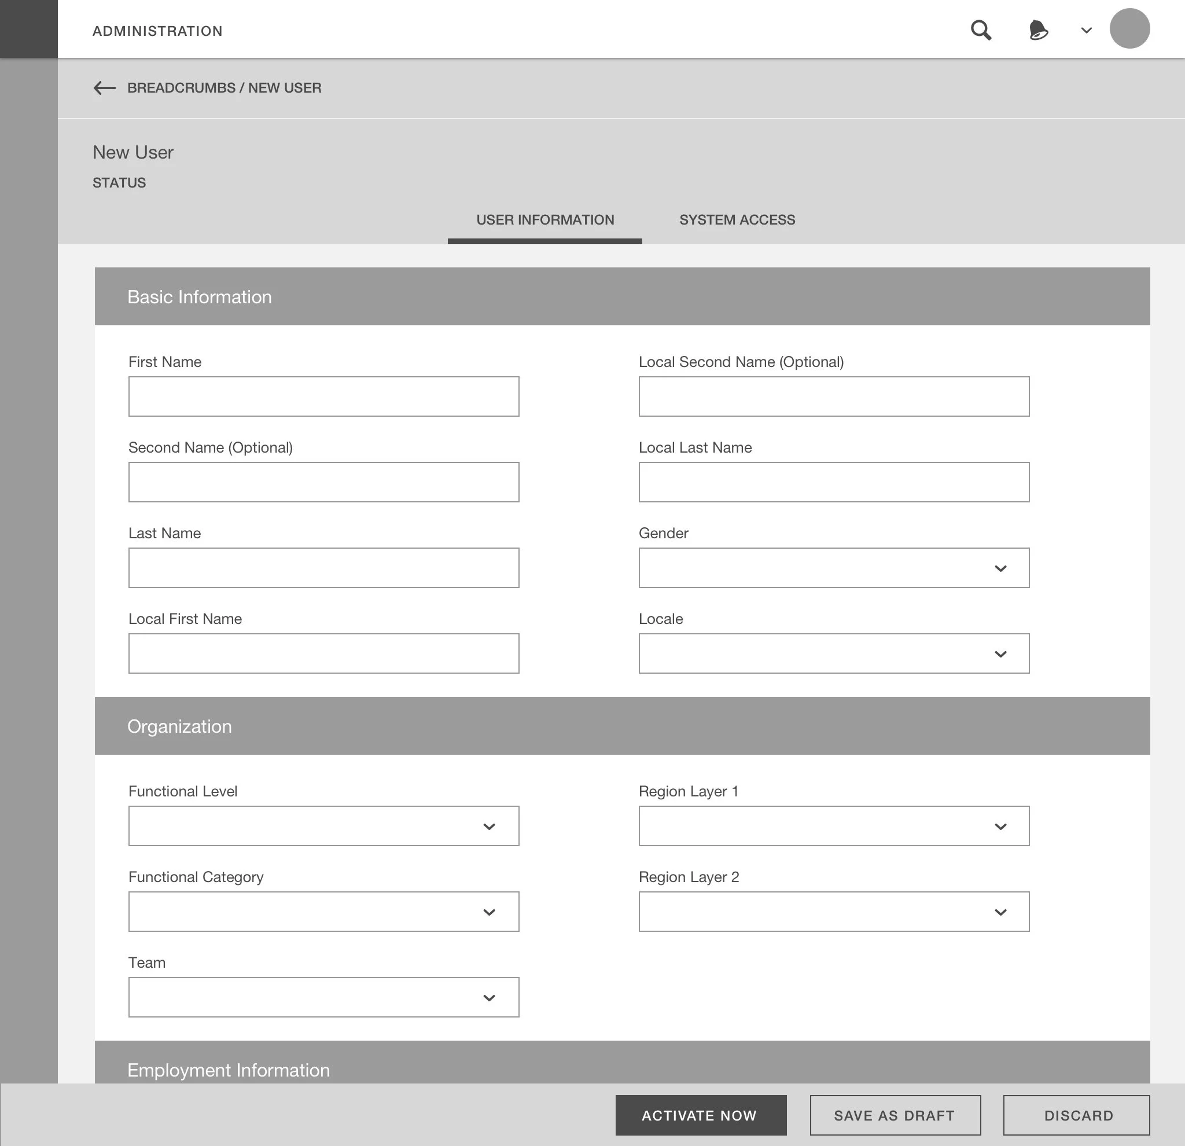The image size is (1185, 1146).
Task: Switch to the System Access tab
Action: pos(737,220)
